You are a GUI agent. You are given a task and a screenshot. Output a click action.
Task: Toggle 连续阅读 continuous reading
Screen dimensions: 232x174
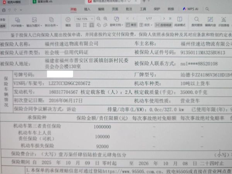[164, 25]
